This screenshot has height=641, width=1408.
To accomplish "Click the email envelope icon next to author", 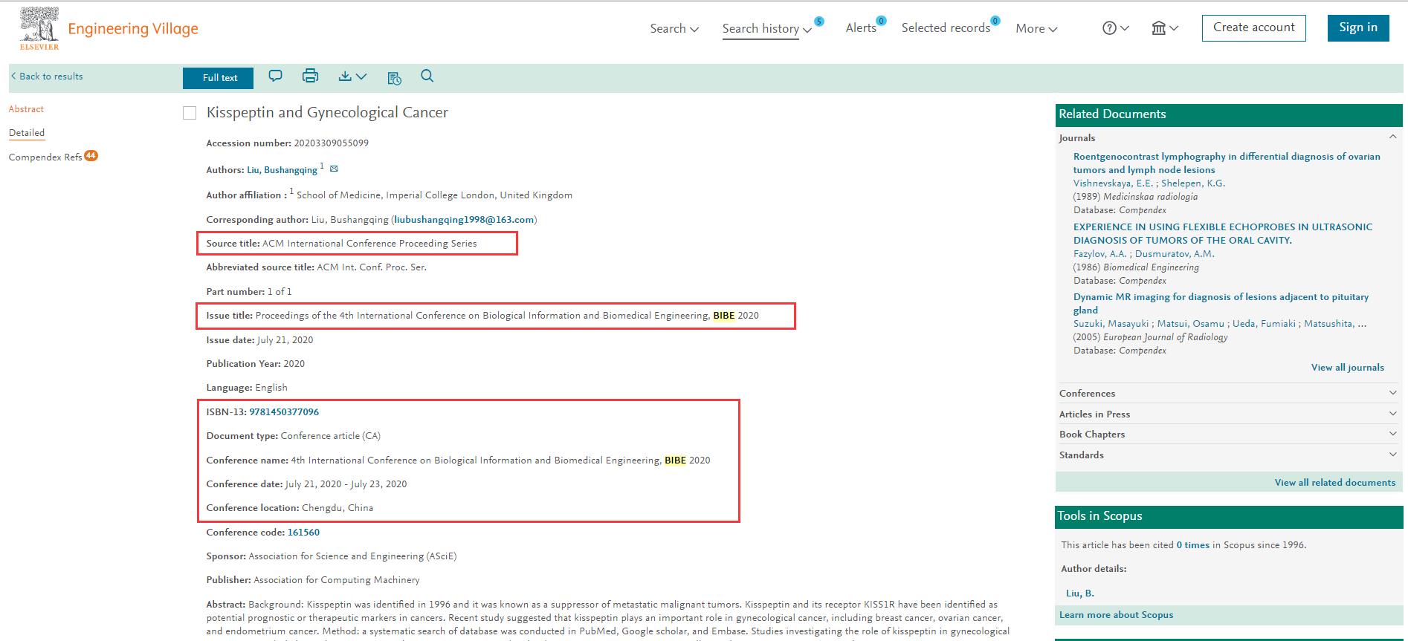I will (334, 169).
